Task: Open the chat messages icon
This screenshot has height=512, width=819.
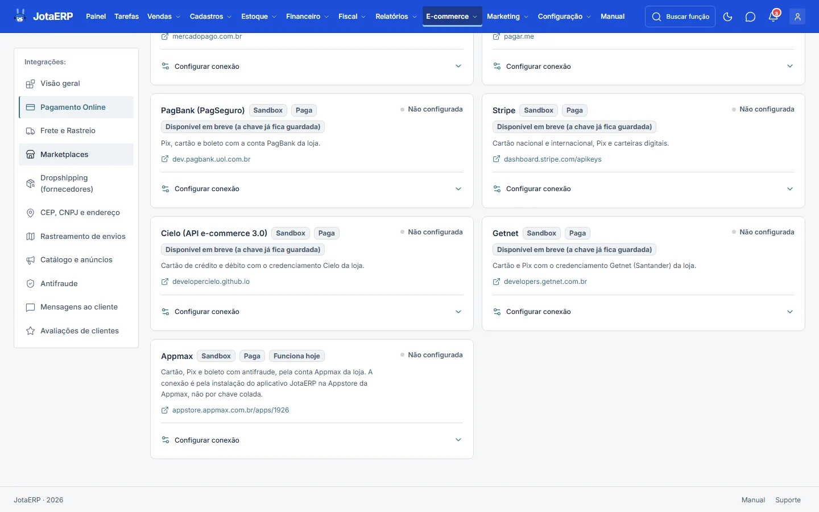Action: pos(750,16)
